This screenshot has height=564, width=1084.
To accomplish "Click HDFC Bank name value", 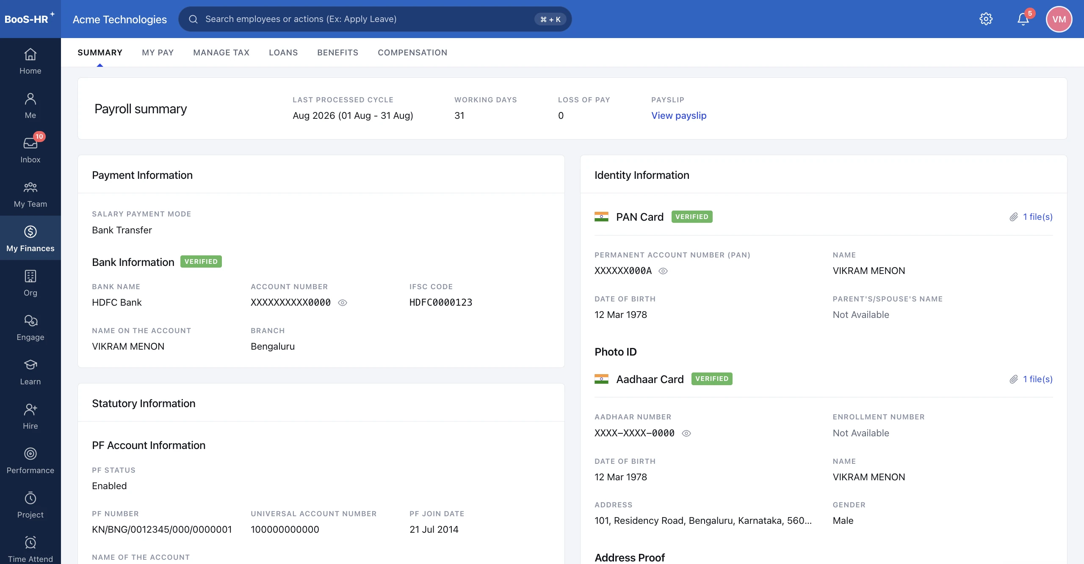I will point(117,303).
